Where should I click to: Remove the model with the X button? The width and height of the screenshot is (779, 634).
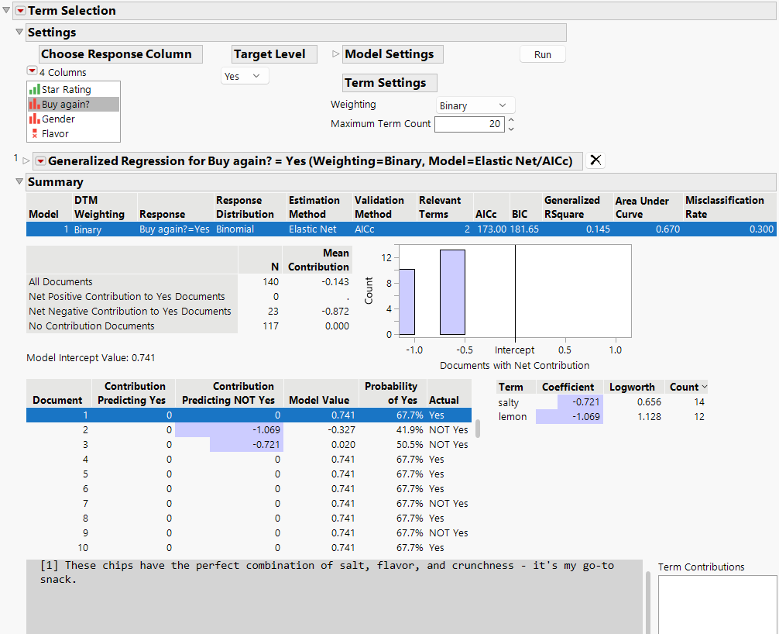click(595, 160)
